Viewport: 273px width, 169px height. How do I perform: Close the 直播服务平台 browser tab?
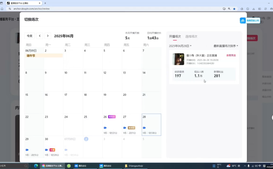tap(39, 3)
